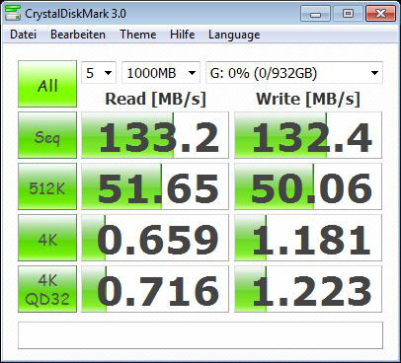Run all benchmarks with the All button
Screen dimensions: 401x363
click(x=47, y=84)
